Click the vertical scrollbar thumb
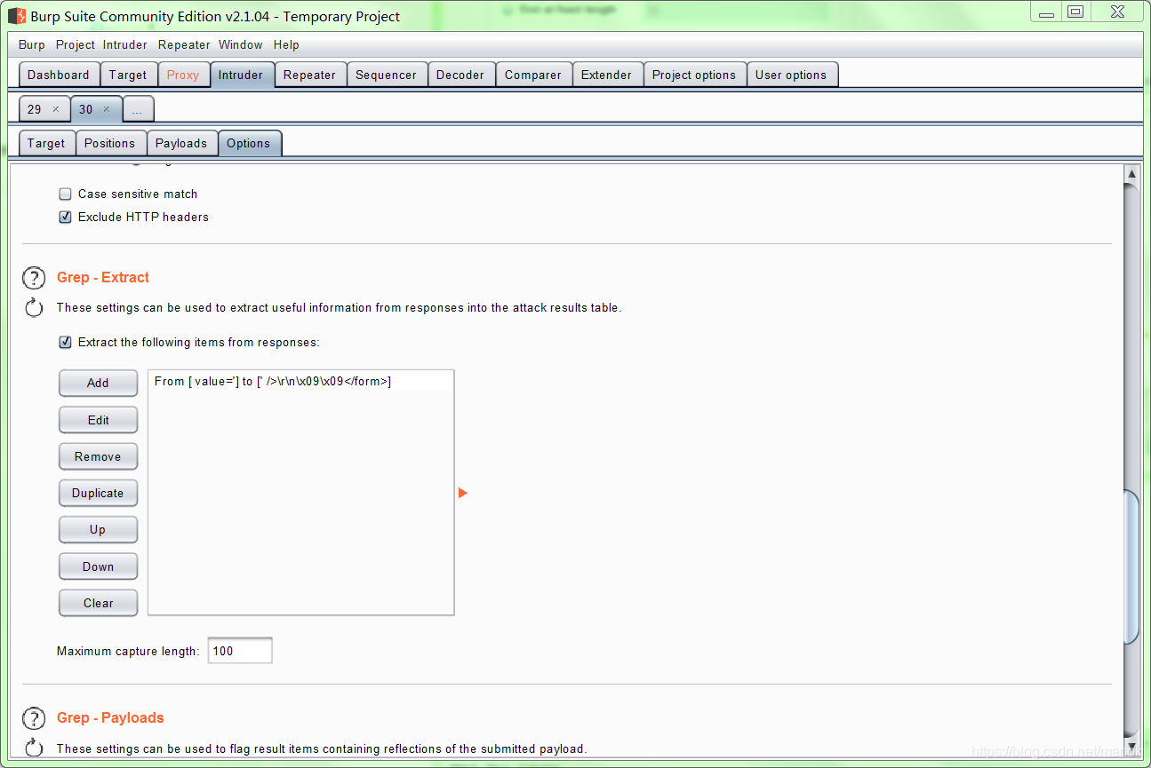Image resolution: width=1151 pixels, height=768 pixels. click(1131, 566)
